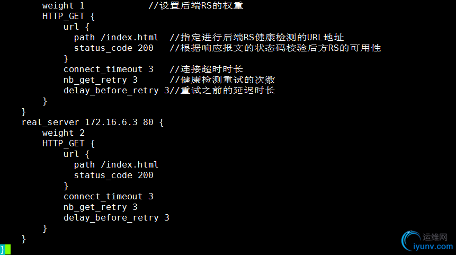Click the second 'connect_timeout 3' text
The width and height of the screenshot is (456, 255).
click(108, 197)
